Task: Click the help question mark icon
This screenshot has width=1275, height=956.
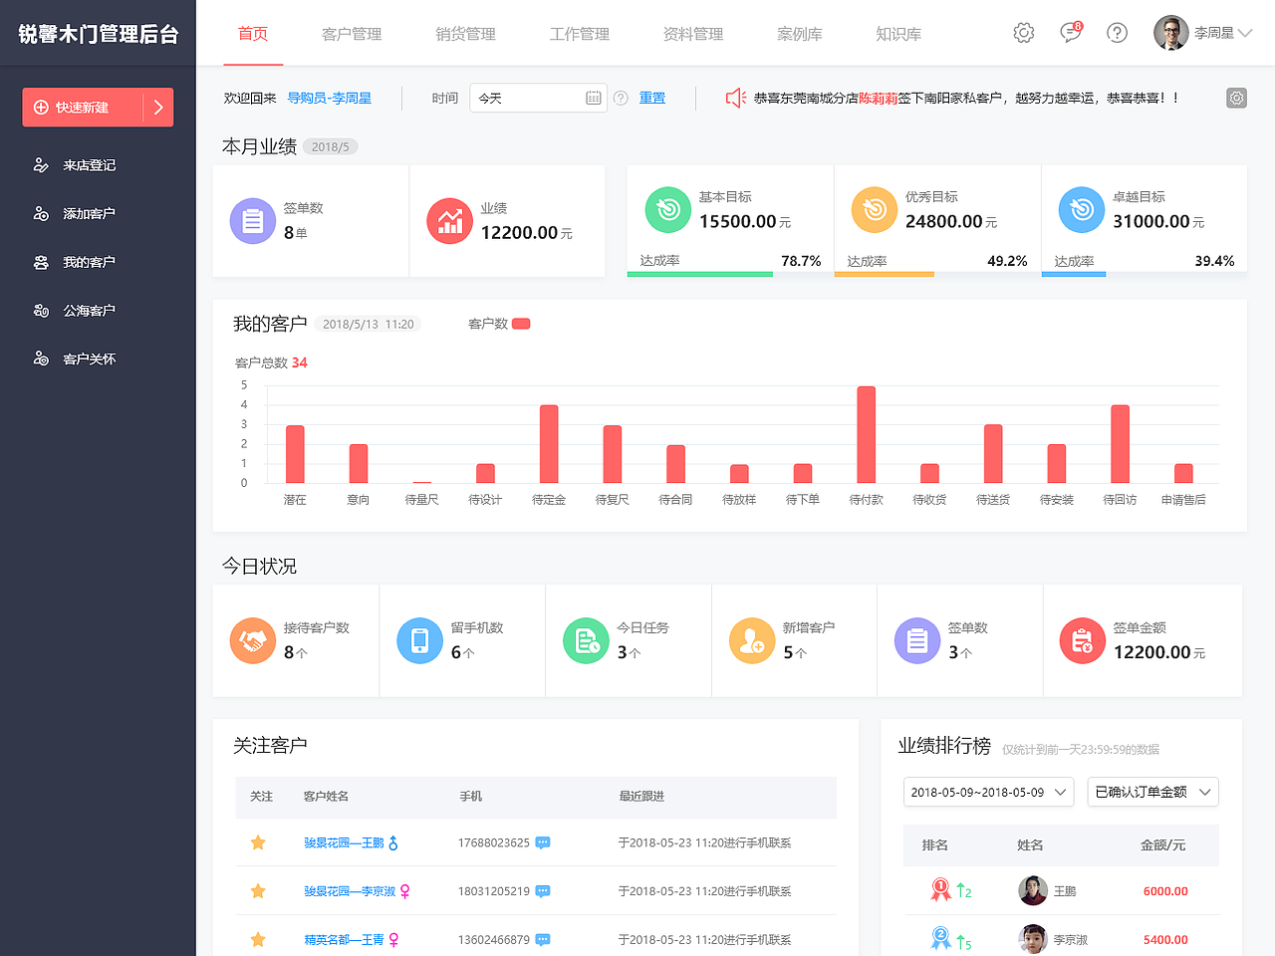Action: [1117, 32]
